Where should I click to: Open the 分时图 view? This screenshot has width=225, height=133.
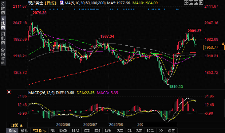coord(3,8)
